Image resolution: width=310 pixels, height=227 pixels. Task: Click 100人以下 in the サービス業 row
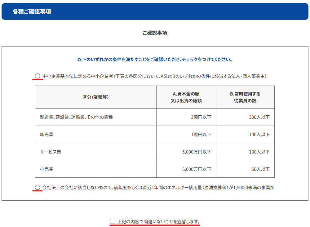coord(245,152)
